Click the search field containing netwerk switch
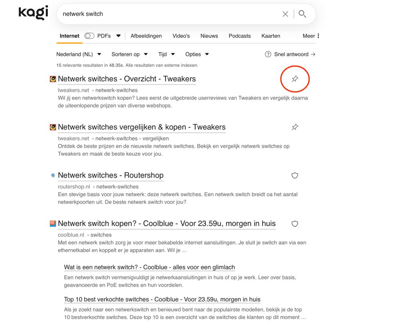The height and width of the screenshot is (323, 399). [168, 14]
